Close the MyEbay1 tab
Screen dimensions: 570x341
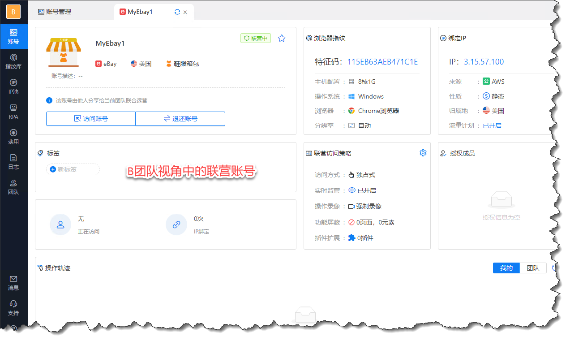[x=185, y=12]
